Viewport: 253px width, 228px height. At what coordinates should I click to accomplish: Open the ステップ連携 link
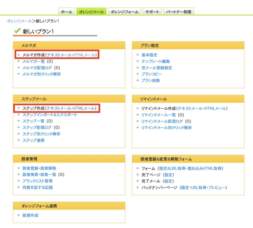pyautogui.click(x=33, y=140)
